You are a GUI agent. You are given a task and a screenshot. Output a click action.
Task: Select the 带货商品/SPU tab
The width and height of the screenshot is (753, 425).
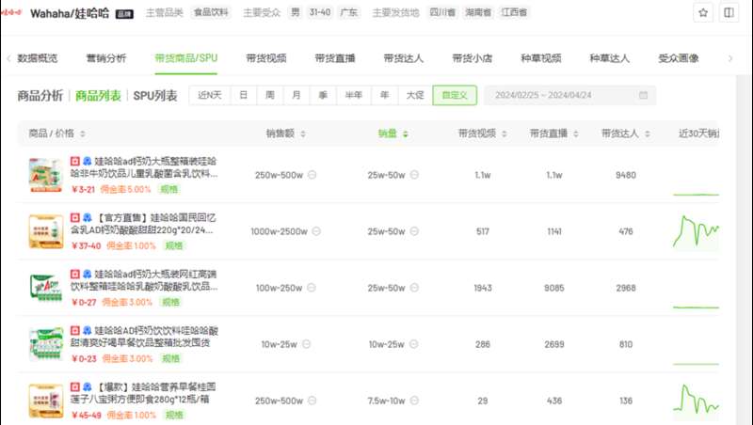pyautogui.click(x=185, y=58)
